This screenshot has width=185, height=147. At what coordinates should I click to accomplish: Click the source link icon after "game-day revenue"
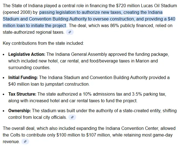25,142
